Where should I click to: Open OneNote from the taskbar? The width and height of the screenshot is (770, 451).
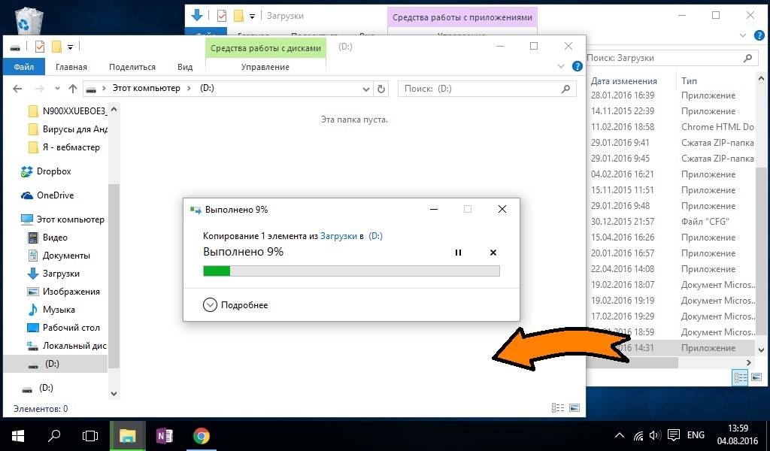164,435
